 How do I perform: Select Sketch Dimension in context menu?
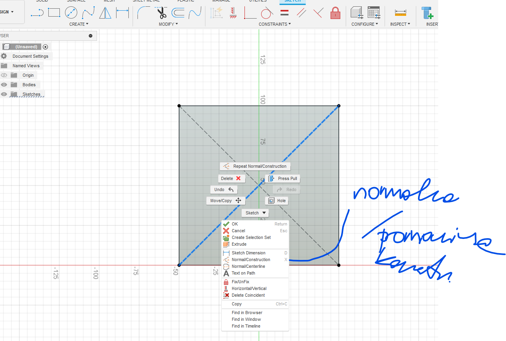(x=248, y=253)
